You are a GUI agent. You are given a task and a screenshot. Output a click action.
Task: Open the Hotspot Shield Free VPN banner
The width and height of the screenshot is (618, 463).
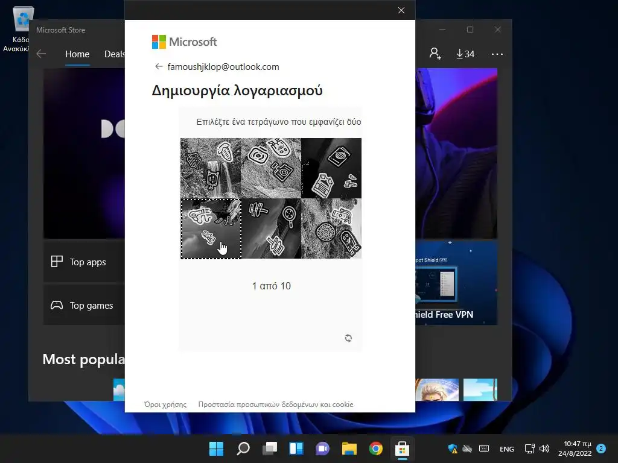(456, 283)
